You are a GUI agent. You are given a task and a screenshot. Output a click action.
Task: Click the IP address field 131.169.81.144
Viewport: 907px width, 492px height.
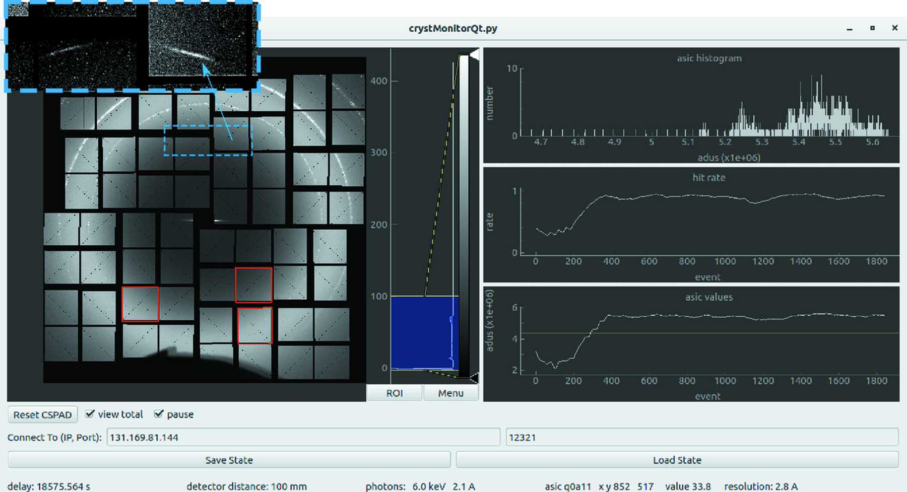[x=303, y=437]
